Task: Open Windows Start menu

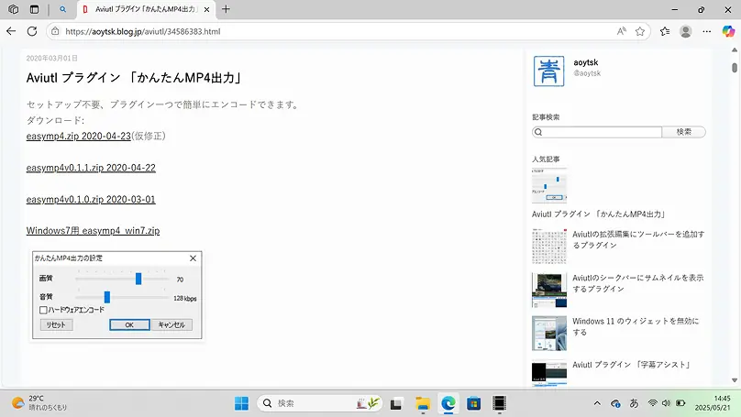Action: pos(241,403)
